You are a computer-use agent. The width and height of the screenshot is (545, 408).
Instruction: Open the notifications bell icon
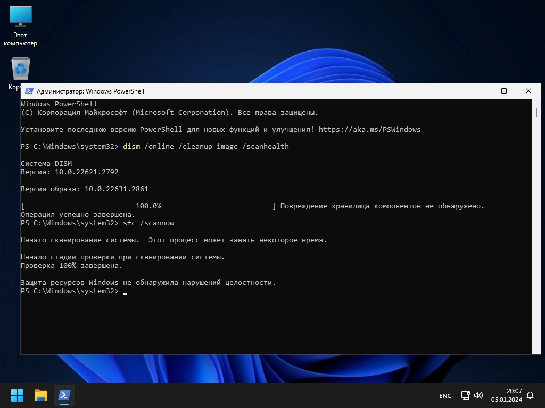coord(530,395)
